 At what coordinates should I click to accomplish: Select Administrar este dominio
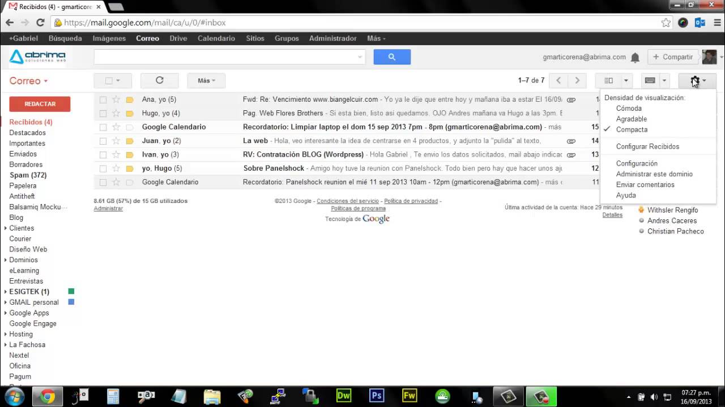pyautogui.click(x=654, y=174)
